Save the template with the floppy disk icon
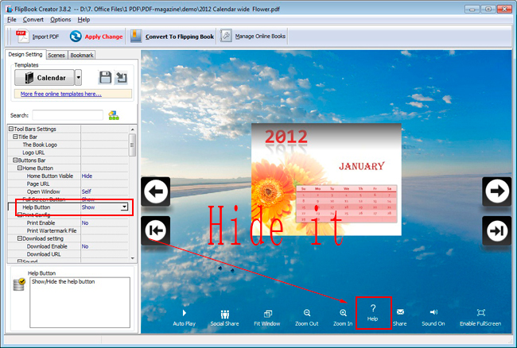 point(105,78)
